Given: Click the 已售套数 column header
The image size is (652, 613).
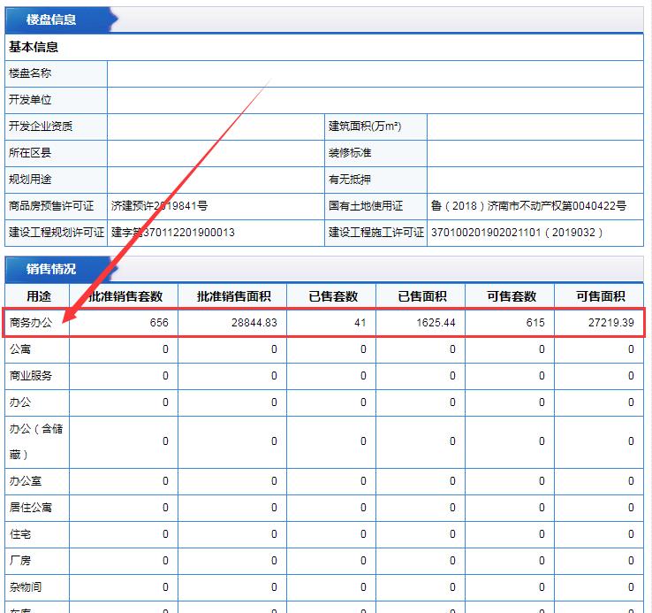Looking at the screenshot, I should coord(333,296).
